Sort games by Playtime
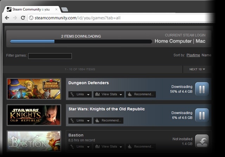The width and height of the screenshot is (225, 157). tap(193, 55)
